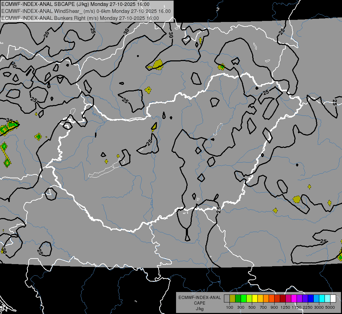This screenshot has width=342, height=314.
Task: Select the white legend swatch
Action: click(x=333, y=299)
